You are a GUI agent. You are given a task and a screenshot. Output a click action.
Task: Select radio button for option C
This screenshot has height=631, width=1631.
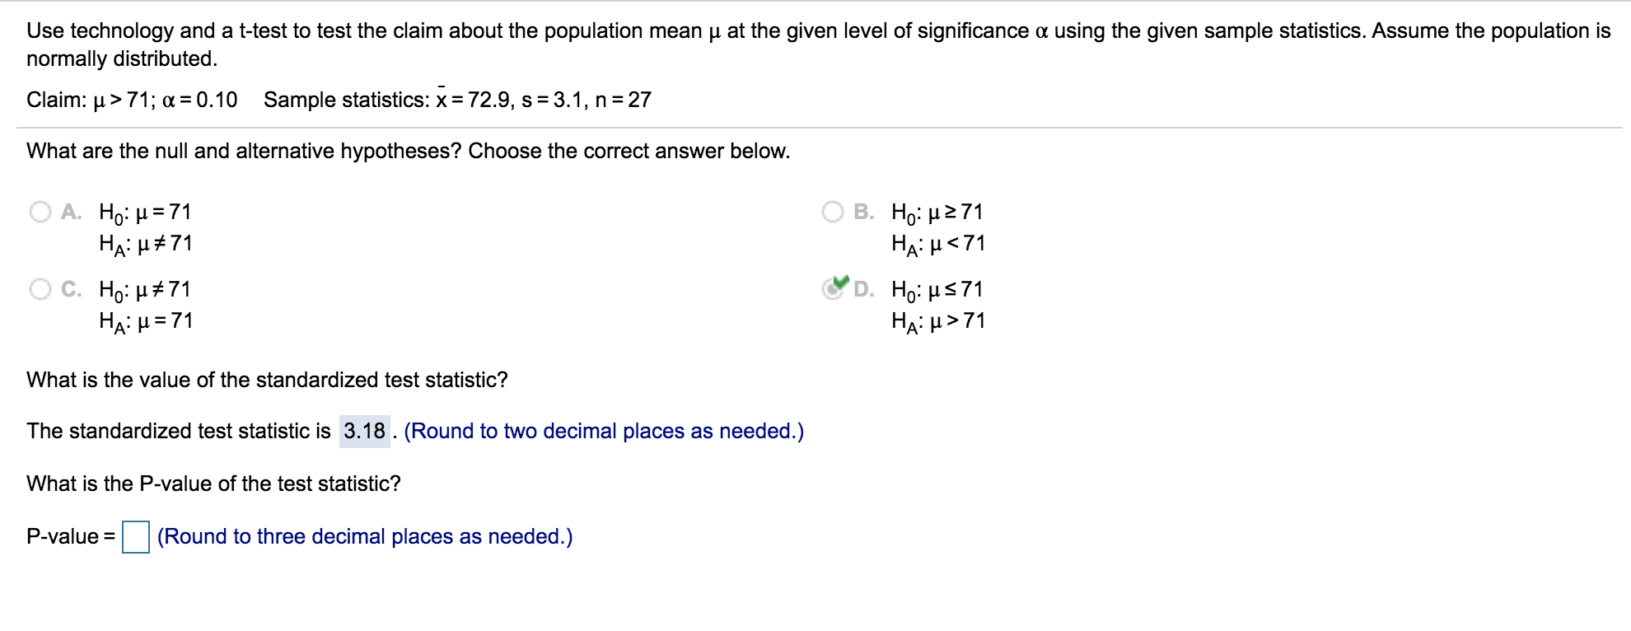tap(40, 289)
